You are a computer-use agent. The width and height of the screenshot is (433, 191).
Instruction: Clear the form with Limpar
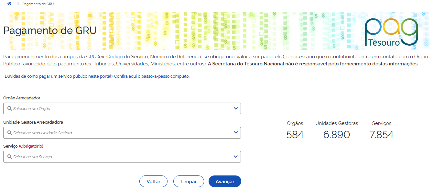coord(189,182)
